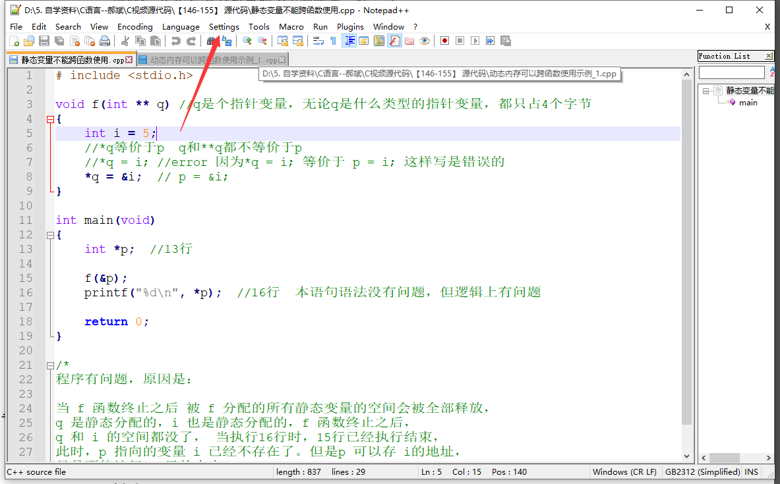Click the Open file folder icon

30,41
